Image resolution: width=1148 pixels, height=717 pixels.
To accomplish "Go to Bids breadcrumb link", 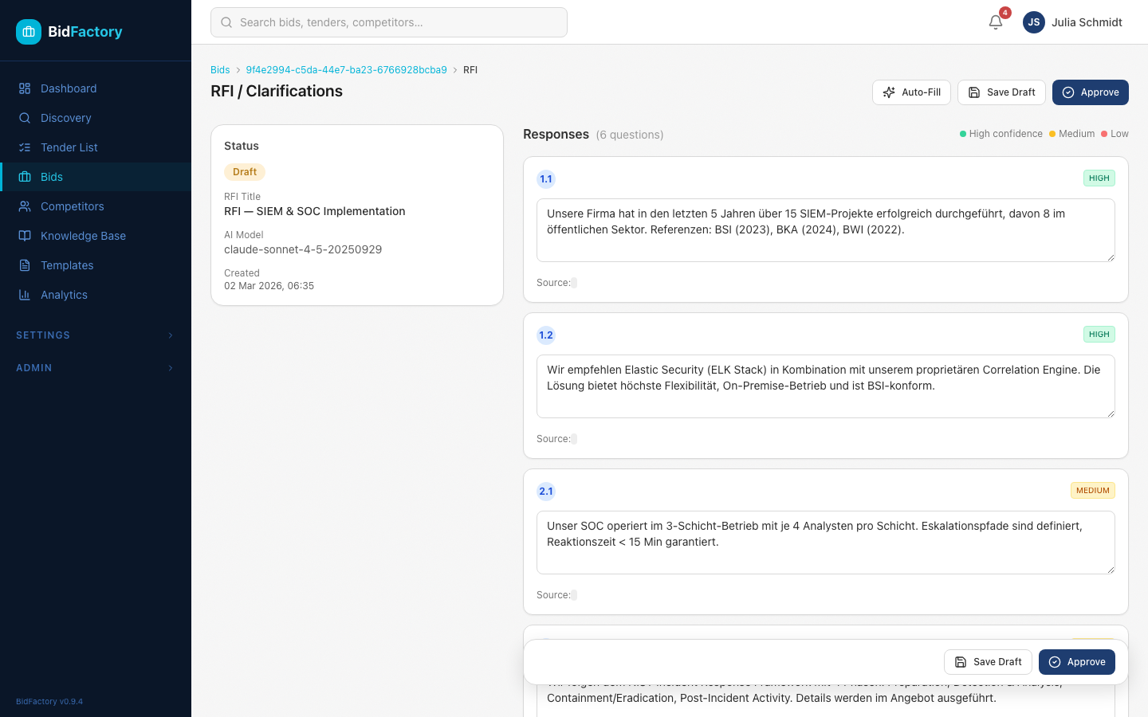I will pos(220,70).
